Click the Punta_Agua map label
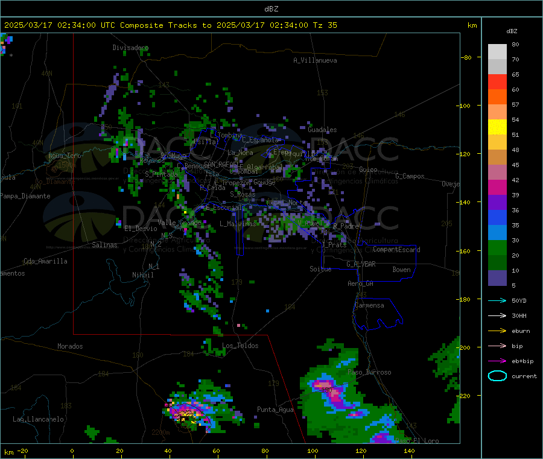This screenshot has width=543, height=459. pyautogui.click(x=275, y=410)
